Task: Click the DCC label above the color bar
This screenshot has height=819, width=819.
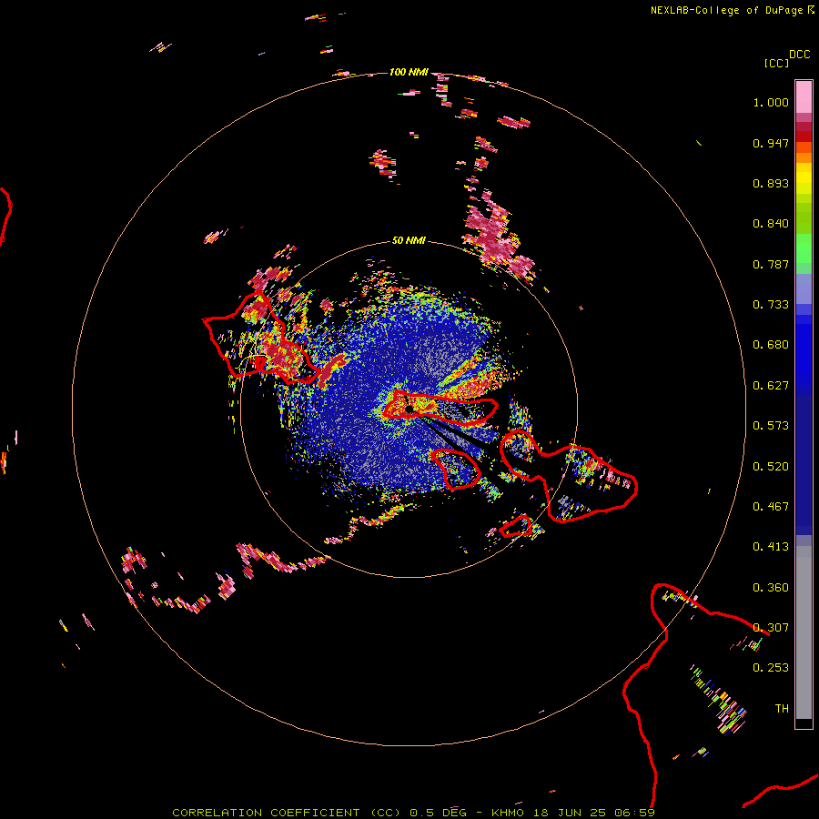Action: pyautogui.click(x=799, y=55)
